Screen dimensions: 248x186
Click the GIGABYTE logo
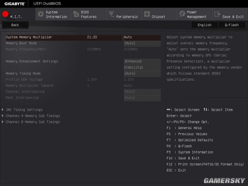15,4
